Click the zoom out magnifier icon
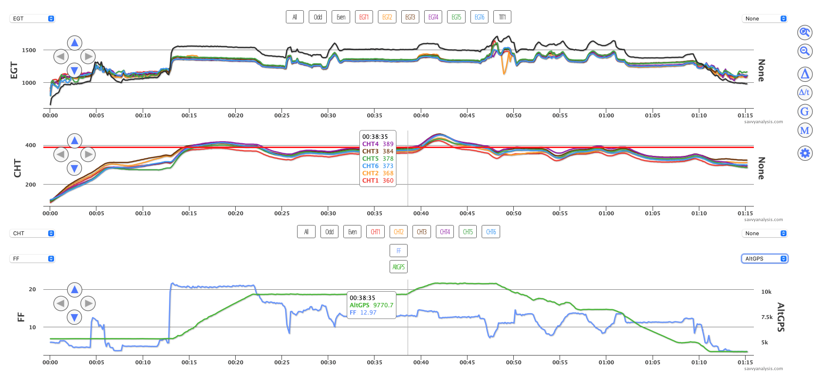 coord(805,51)
